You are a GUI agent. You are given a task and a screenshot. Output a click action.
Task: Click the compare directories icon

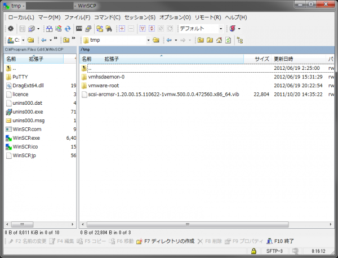[x=49, y=29]
